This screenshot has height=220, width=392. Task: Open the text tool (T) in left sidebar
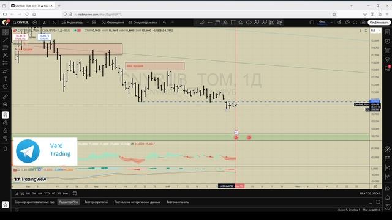point(6,79)
